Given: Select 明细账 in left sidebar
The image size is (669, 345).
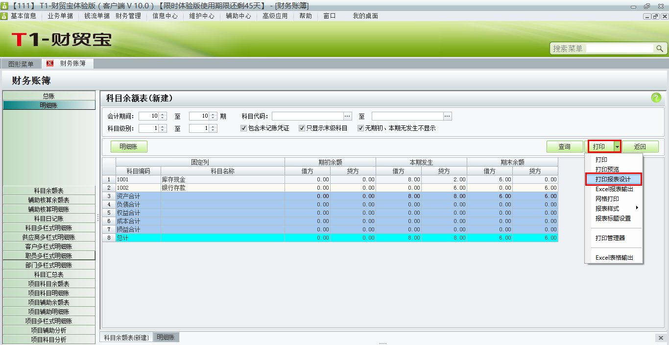Looking at the screenshot, I should (49, 105).
